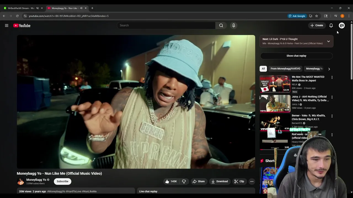Open MoneyBagg Yo channel avatar
The width and height of the screenshot is (353, 198).
20,182
